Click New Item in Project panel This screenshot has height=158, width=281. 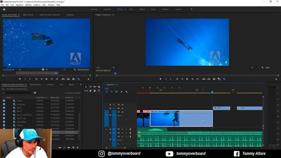pyautogui.click(x=73, y=147)
